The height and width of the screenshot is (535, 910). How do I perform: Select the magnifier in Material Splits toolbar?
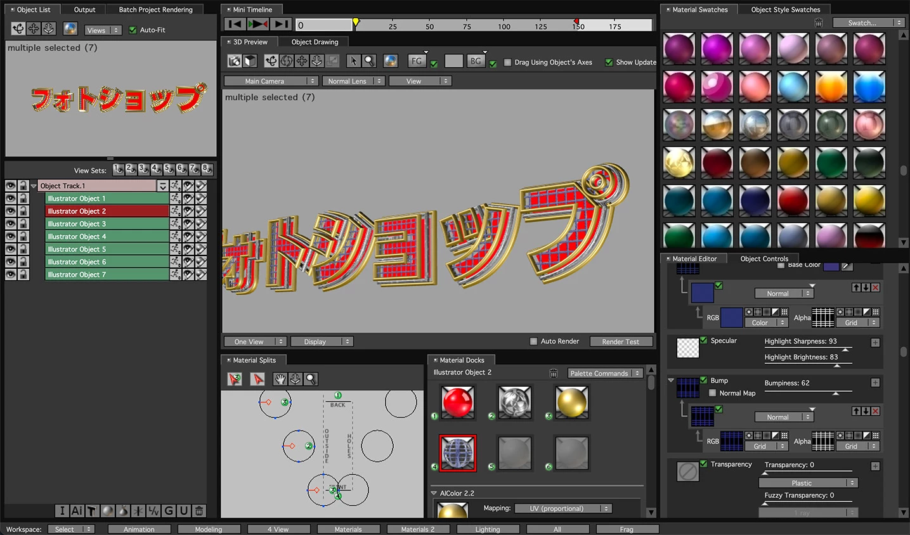tap(310, 378)
